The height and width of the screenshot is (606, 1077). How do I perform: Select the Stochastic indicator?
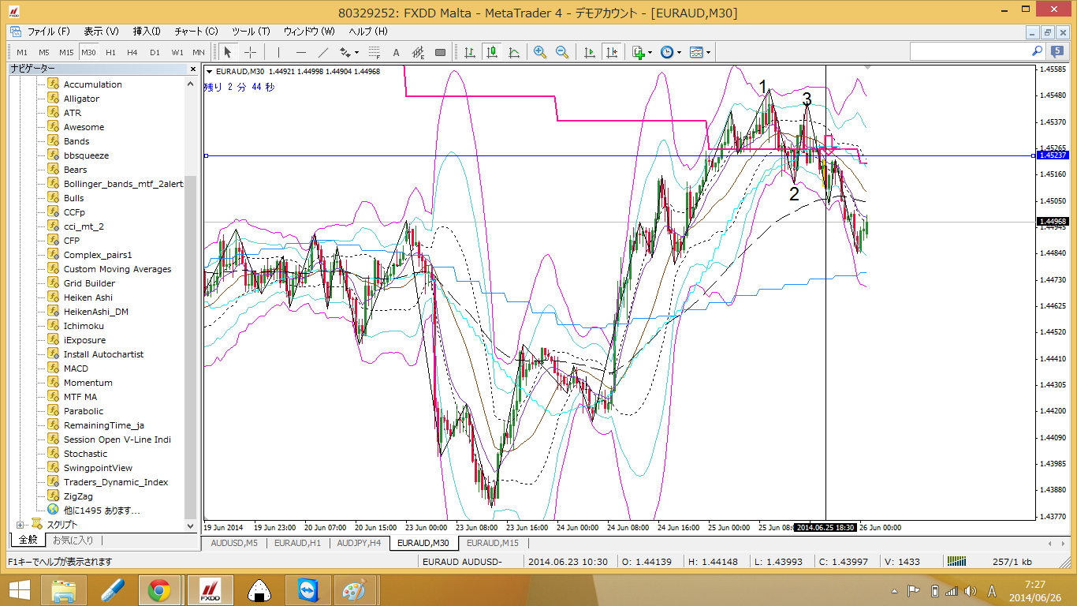(85, 454)
